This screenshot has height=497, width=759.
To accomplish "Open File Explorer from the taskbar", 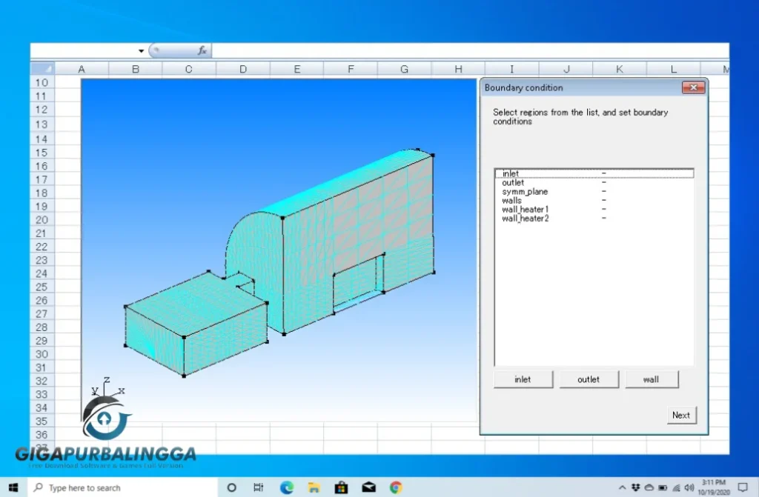I will tap(314, 487).
